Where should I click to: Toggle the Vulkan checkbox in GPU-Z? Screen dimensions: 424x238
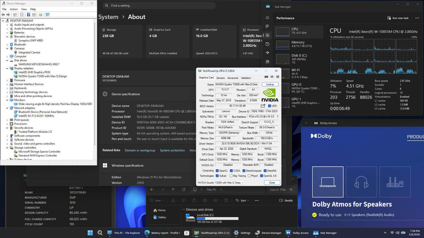[x=217, y=176]
